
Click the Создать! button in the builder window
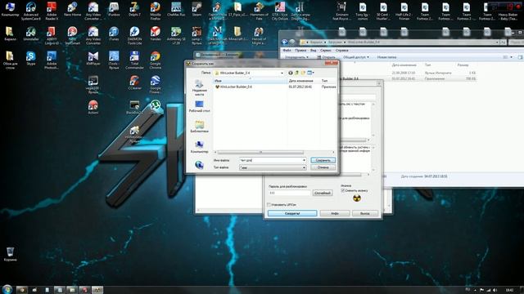(292, 213)
